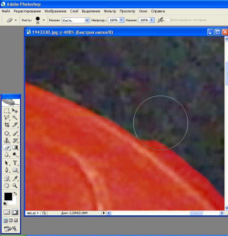This screenshot has height=236, width=228.
Task: Click the status bar Version Cue icon
Action: click(44, 213)
